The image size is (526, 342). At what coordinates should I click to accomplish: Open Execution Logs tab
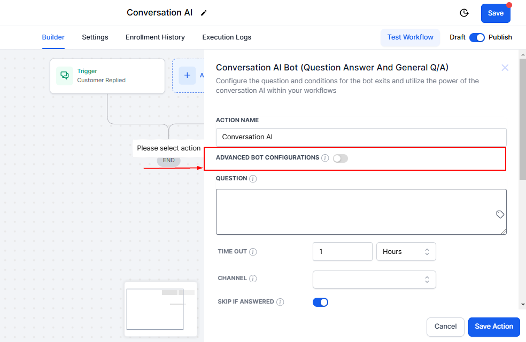tap(227, 37)
